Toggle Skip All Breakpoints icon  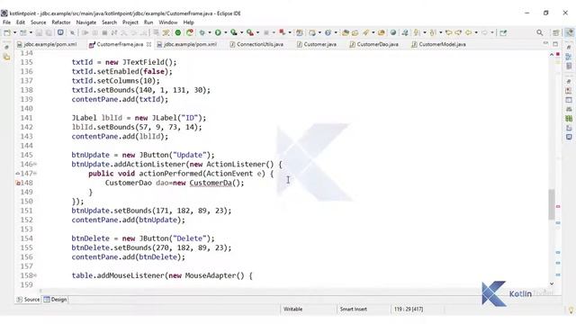[x=73, y=32]
